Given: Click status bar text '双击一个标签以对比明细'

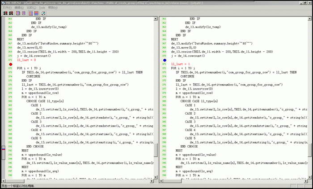Looking at the screenshot, I should (x=18, y=186).
